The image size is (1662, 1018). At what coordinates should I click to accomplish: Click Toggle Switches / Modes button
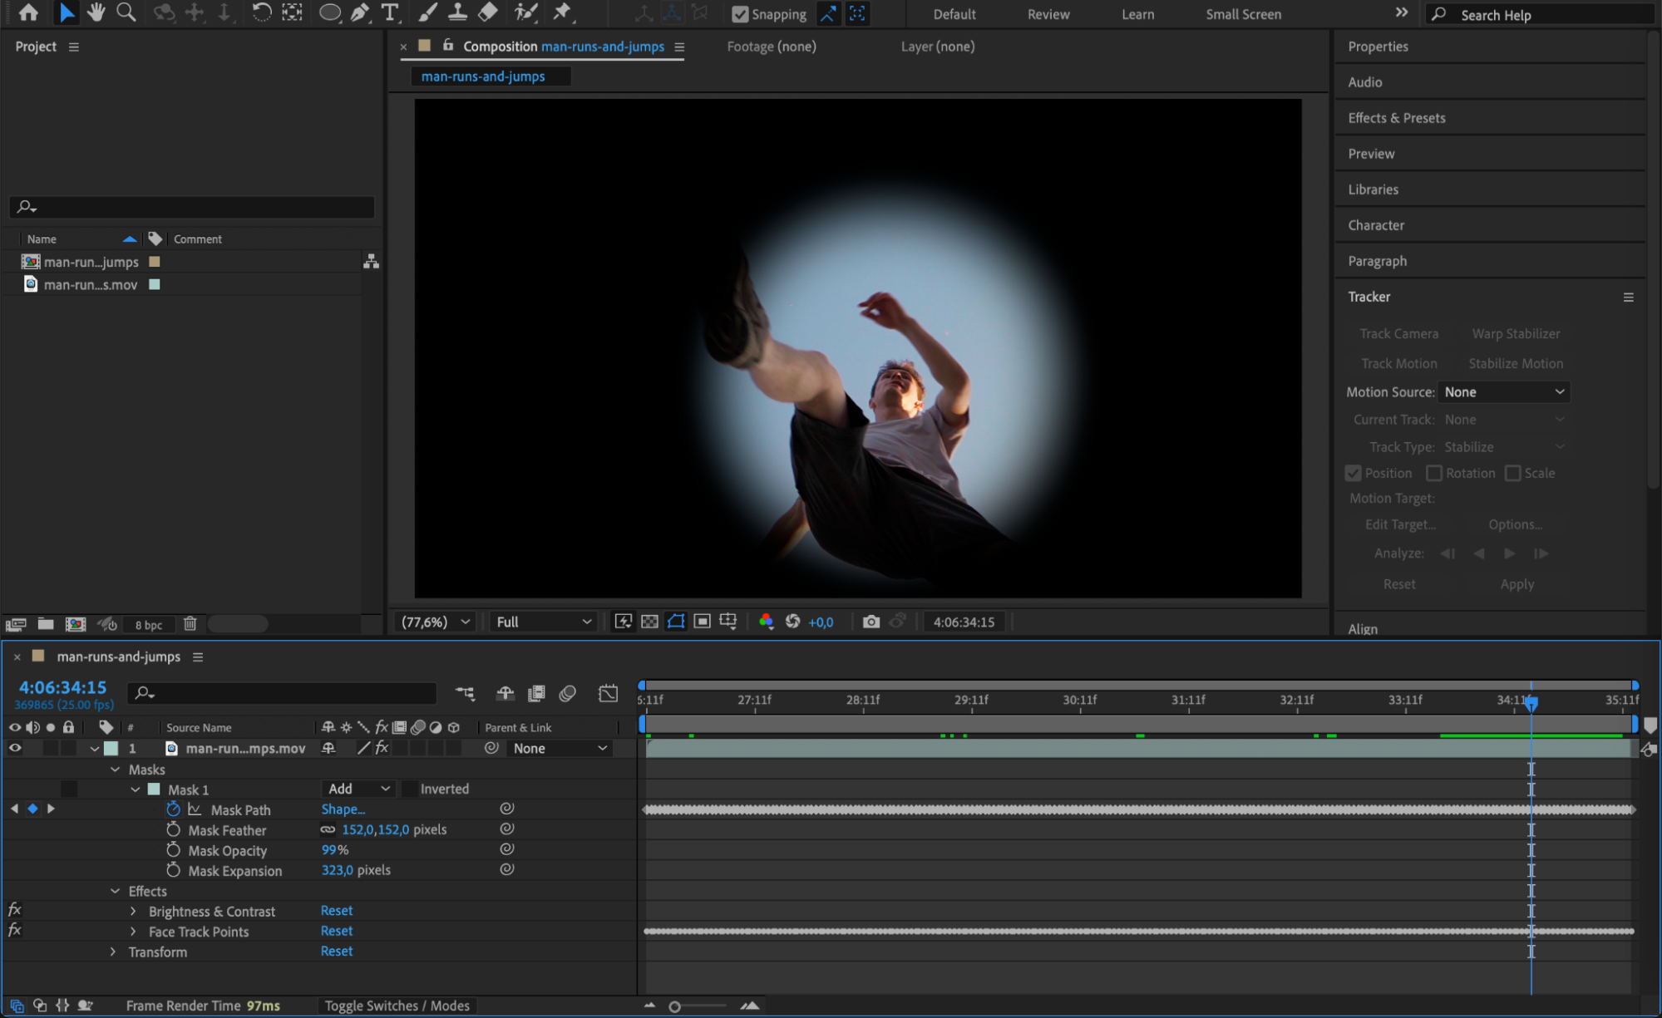[397, 1006]
